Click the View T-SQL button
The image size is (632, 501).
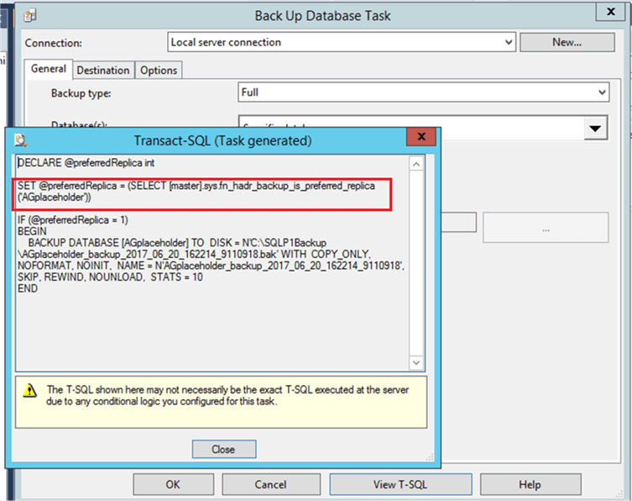click(400, 484)
